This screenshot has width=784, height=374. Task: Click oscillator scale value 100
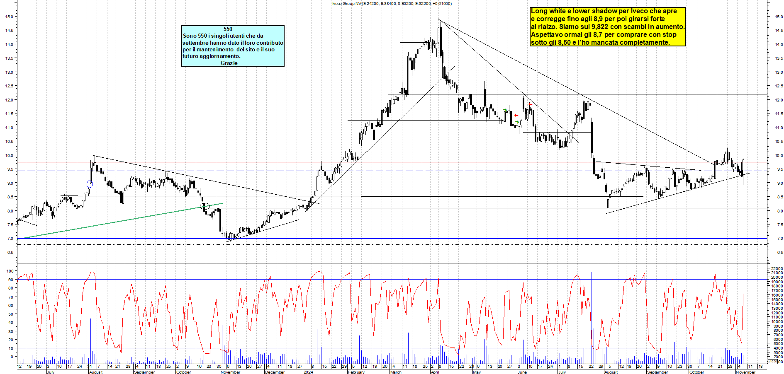click(10, 271)
